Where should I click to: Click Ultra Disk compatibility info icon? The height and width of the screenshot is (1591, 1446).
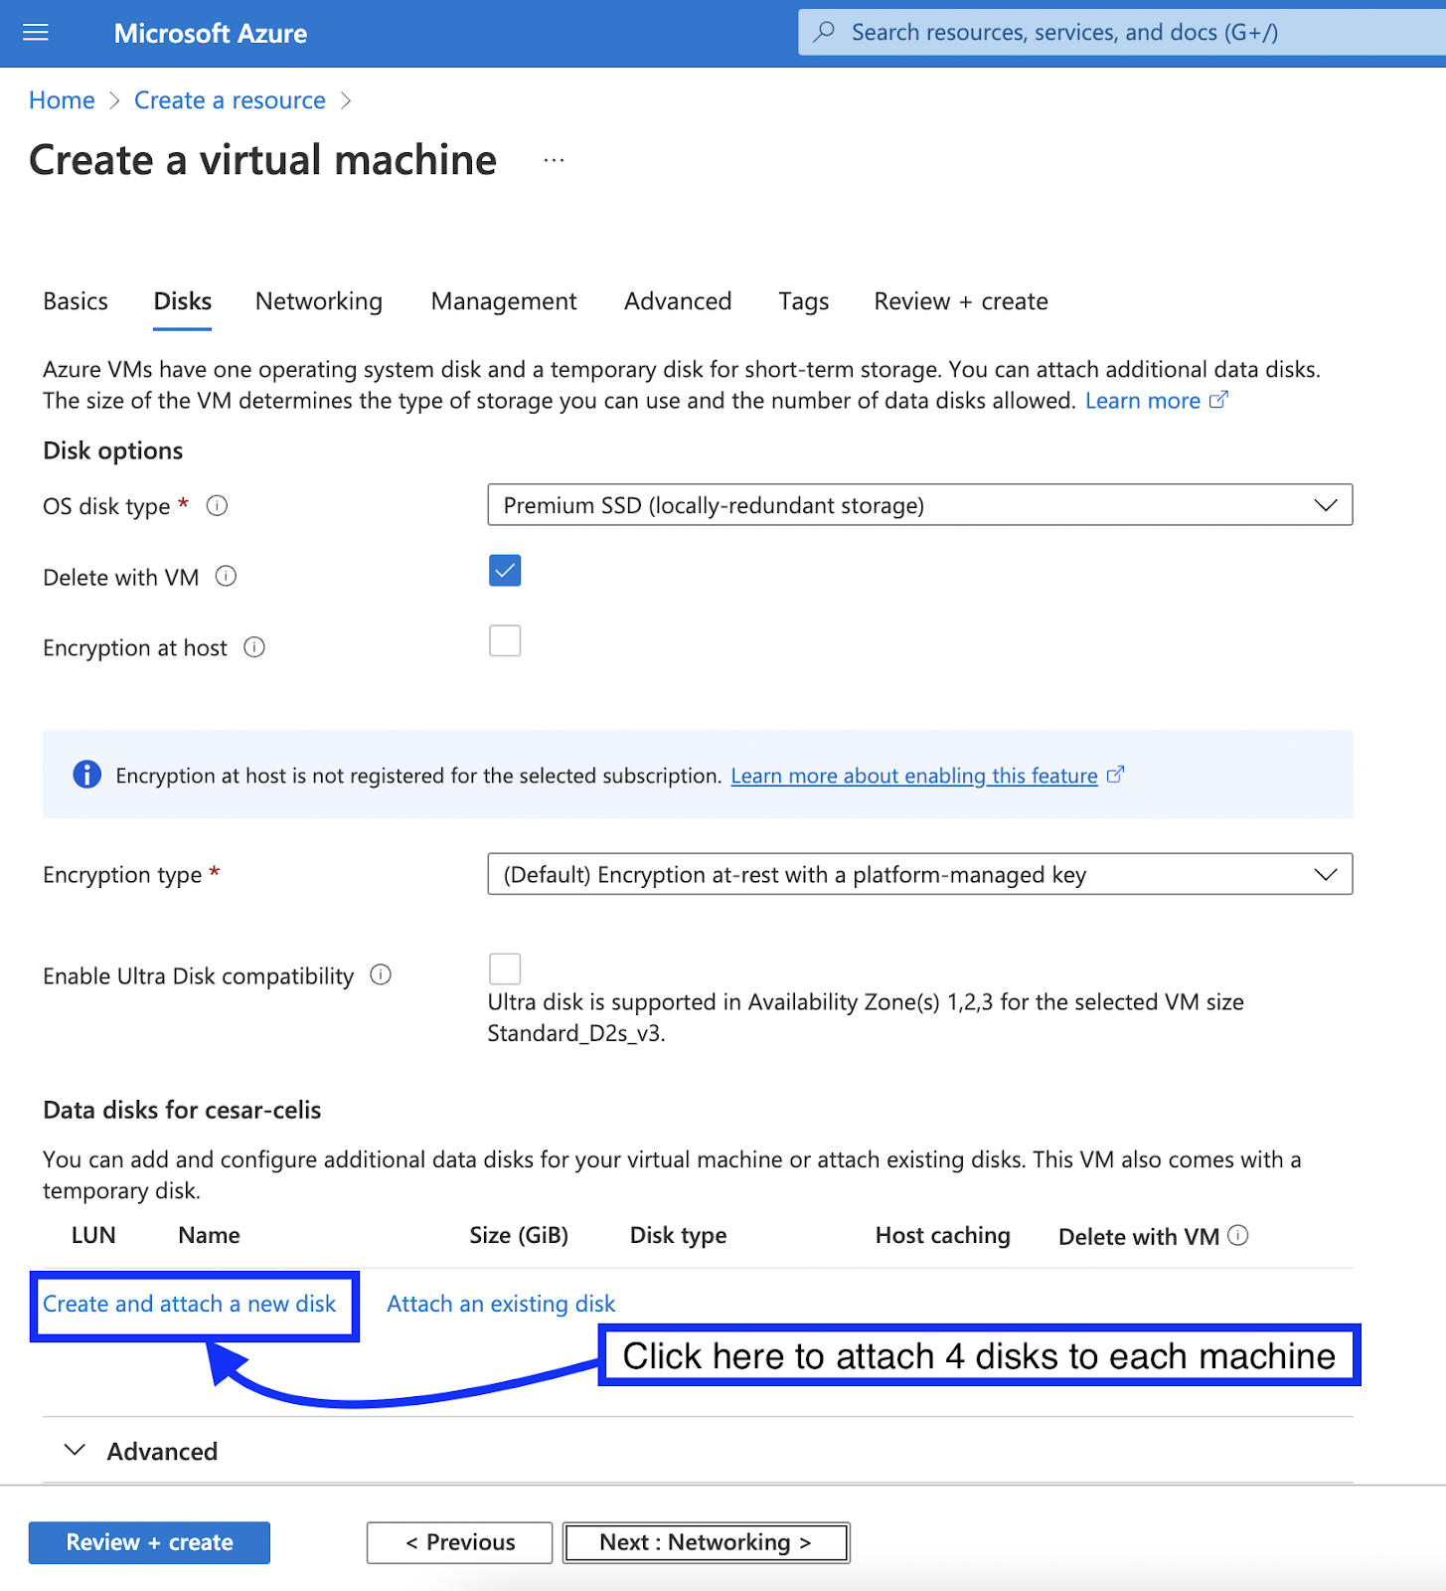[381, 975]
